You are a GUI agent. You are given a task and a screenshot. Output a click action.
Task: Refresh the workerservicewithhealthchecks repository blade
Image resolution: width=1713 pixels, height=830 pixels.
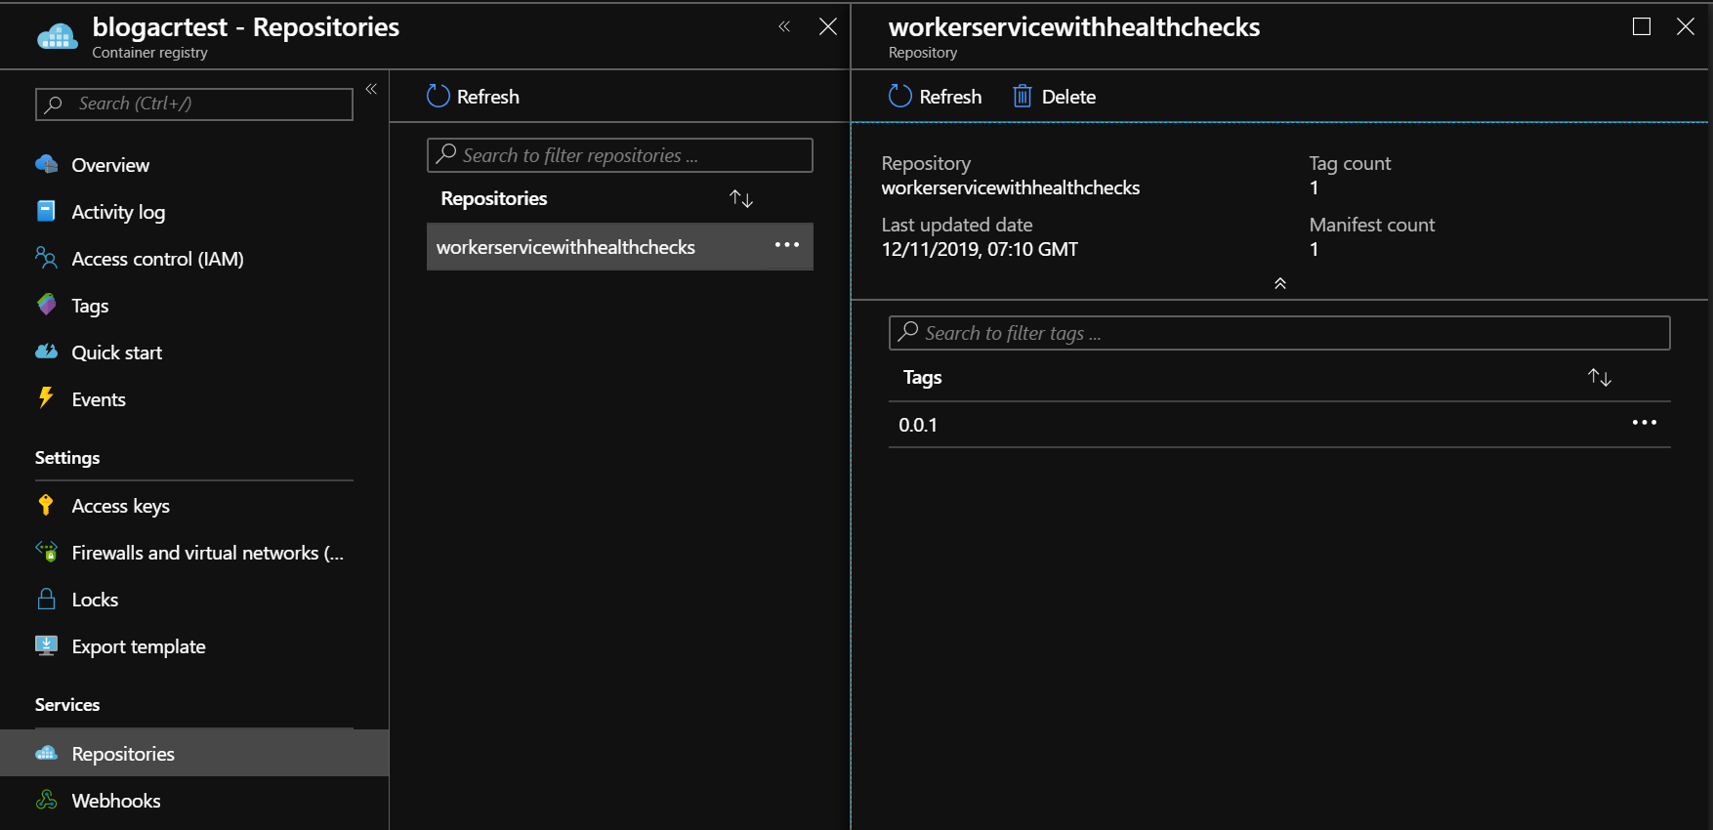[x=936, y=97]
